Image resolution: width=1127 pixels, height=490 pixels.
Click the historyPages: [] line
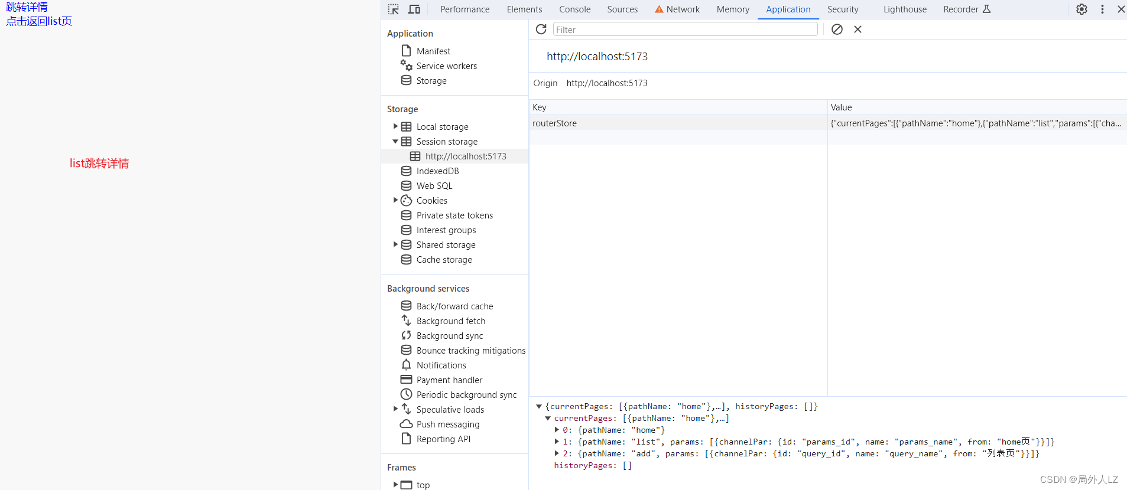[x=593, y=465]
